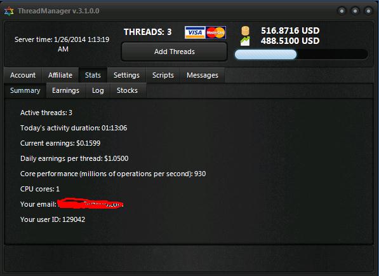
Task: Click the first round window control button
Action: click(342, 11)
